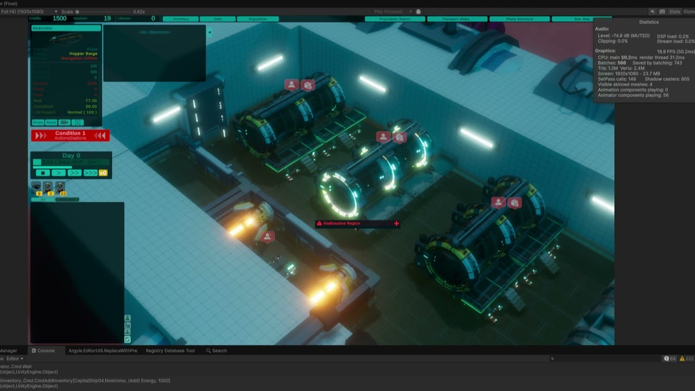Image resolution: width=695 pixels, height=391 pixels.
Task: Click the worker portrait labeled 33
Action: 60,188
